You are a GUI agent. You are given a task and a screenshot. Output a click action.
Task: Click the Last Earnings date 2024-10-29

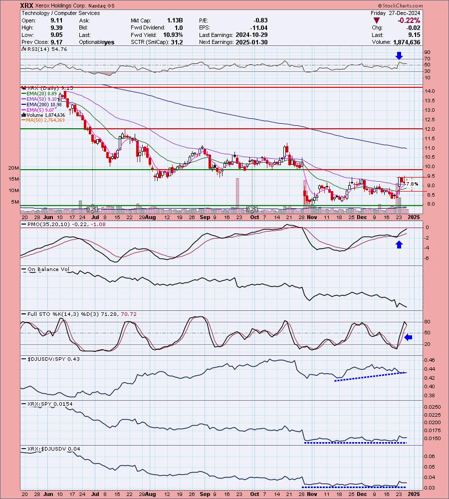(252, 35)
